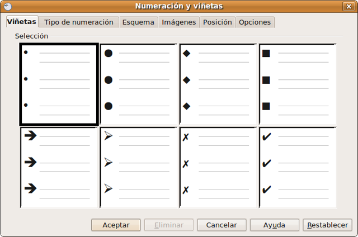The image size is (358, 237).
Task: Select the diamond bullet style
Action: (218, 84)
